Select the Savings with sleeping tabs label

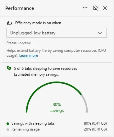coord(33,123)
